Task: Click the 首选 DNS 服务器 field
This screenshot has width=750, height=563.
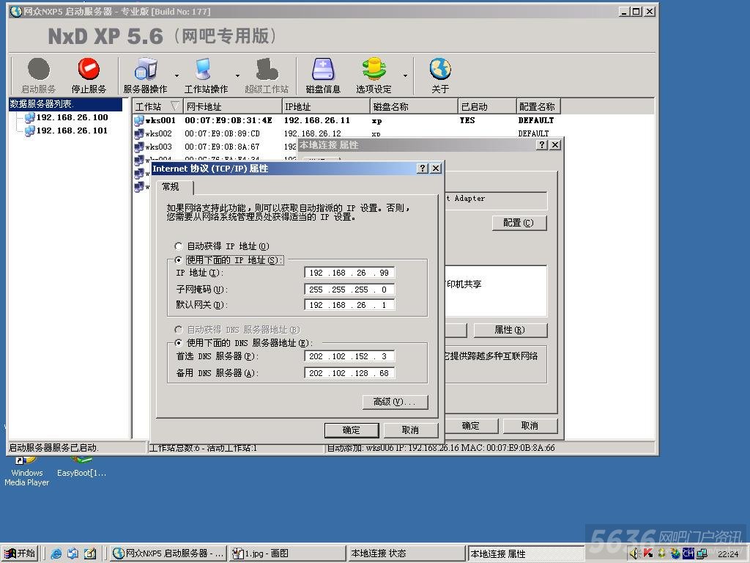Action: [349, 356]
